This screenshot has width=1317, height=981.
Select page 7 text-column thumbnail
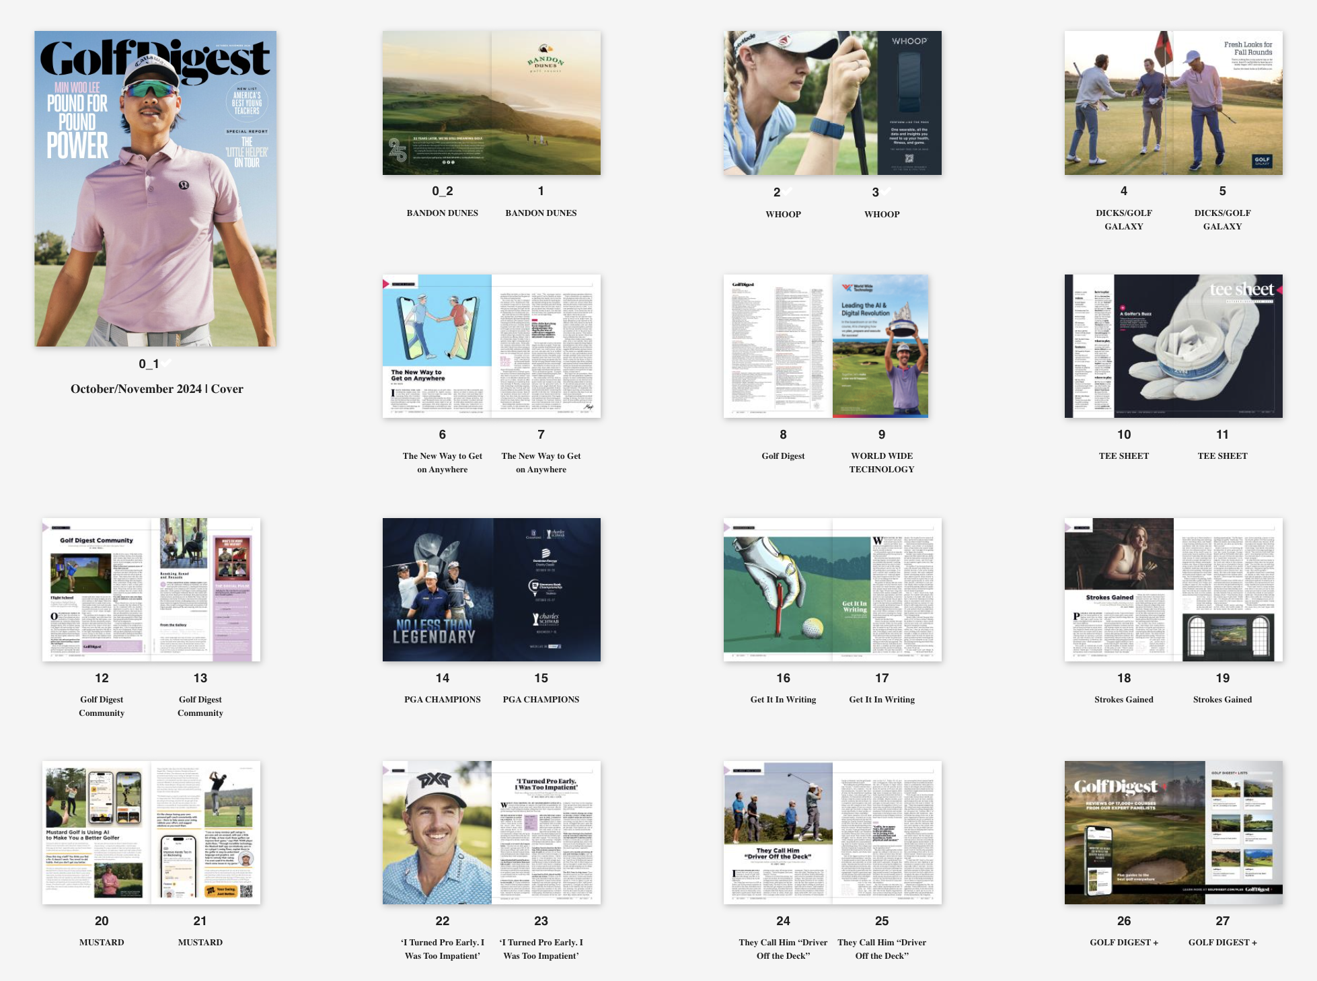click(546, 346)
